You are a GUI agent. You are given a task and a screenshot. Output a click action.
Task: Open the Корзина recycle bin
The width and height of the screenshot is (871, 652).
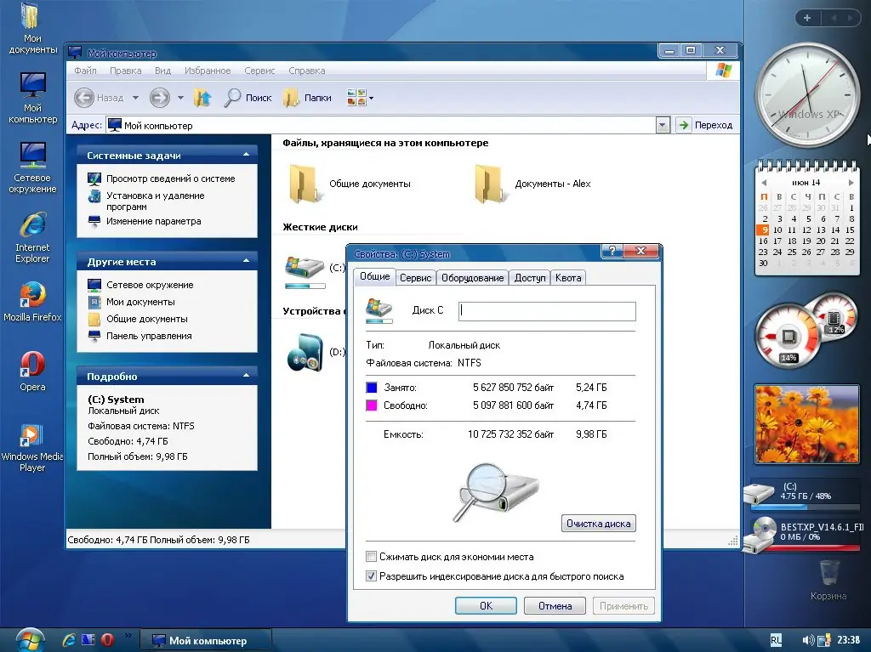point(828,581)
